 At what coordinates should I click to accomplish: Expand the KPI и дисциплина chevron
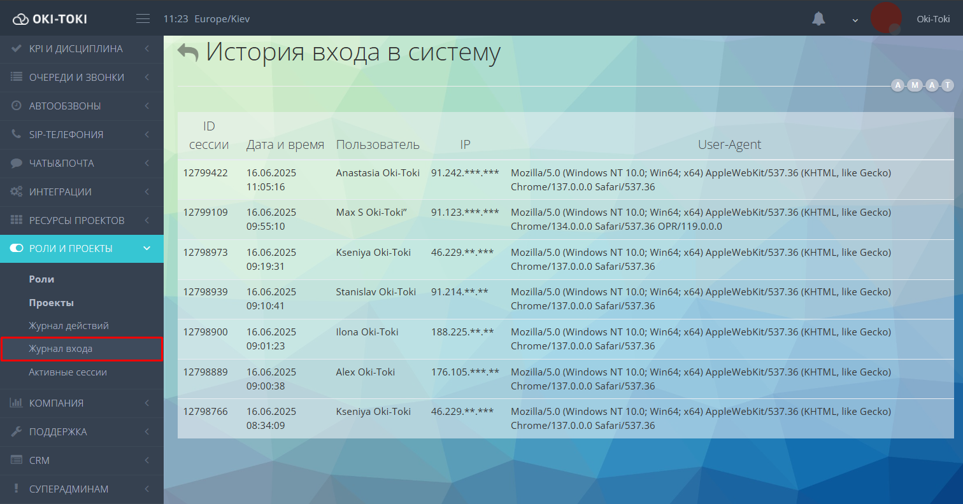(147, 48)
